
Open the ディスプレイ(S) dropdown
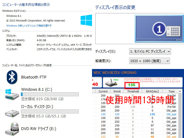(150, 52)
